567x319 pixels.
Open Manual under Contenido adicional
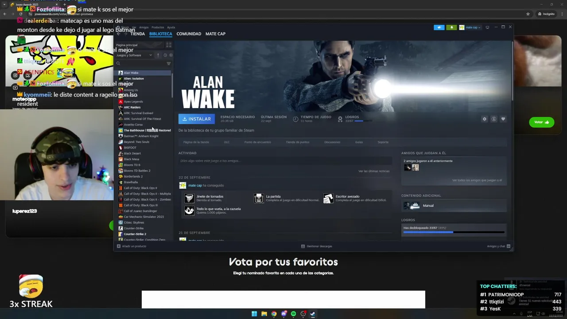coord(454,206)
